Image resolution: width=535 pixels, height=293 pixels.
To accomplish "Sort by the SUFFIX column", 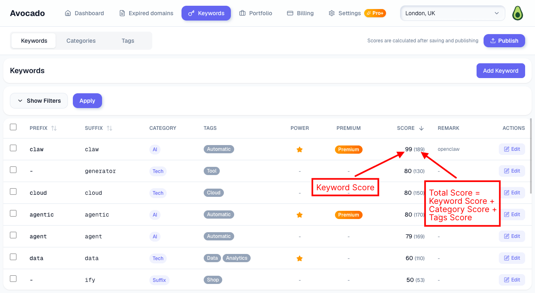I will (x=98, y=128).
